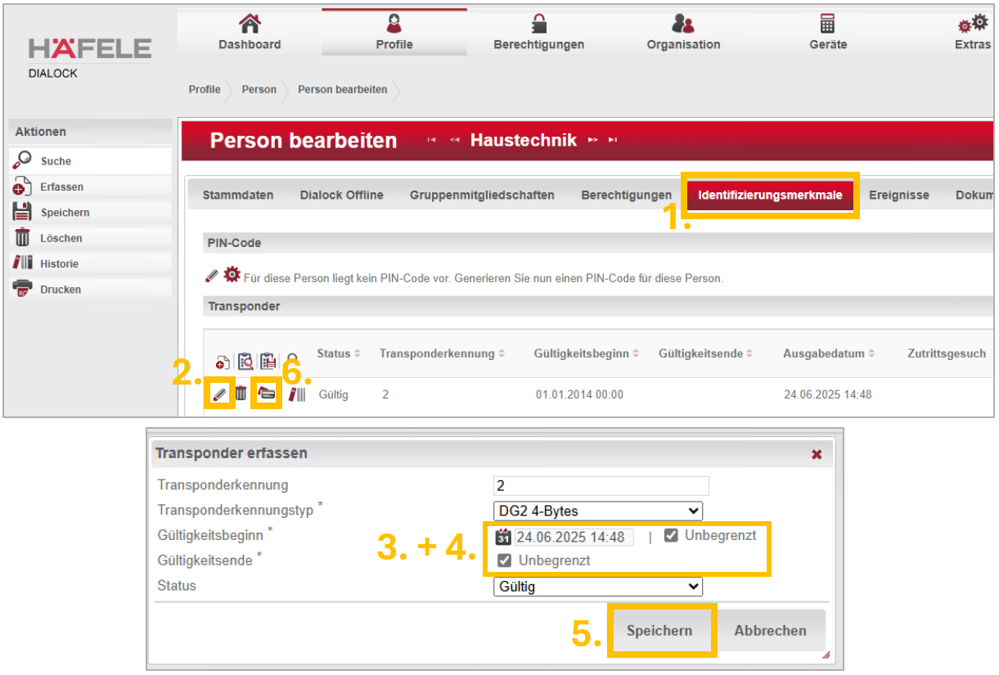Click the Löschen trash icon in Aktionen

pos(22,238)
